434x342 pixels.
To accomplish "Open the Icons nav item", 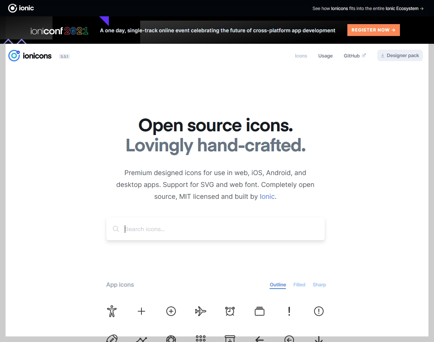I will (x=301, y=56).
